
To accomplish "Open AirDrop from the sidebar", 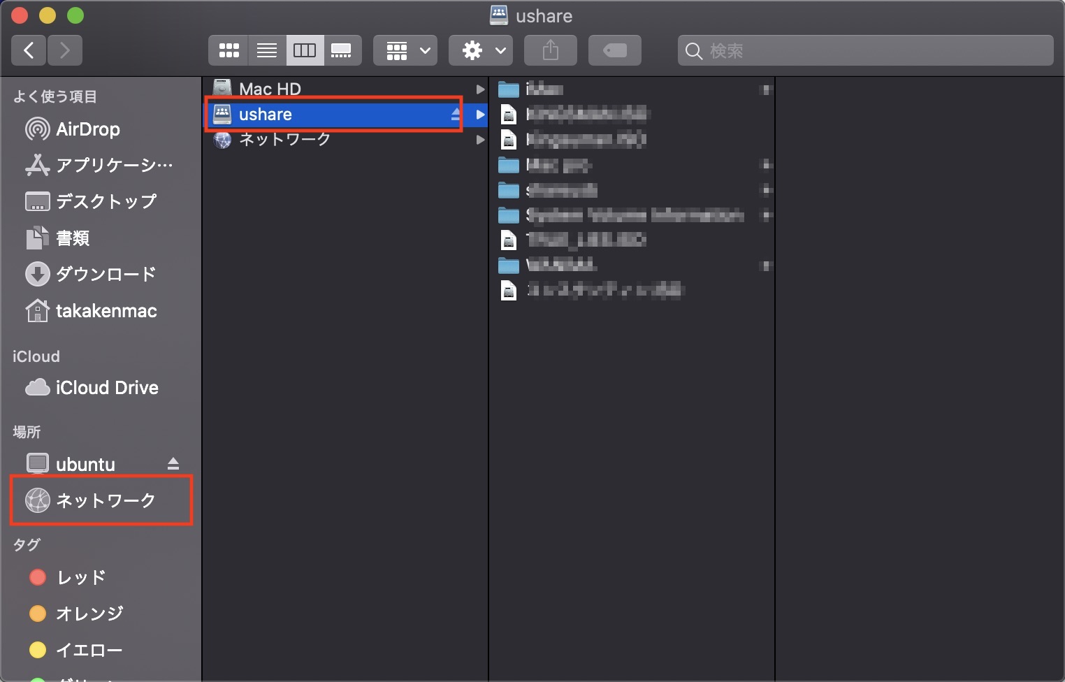I will [x=87, y=129].
